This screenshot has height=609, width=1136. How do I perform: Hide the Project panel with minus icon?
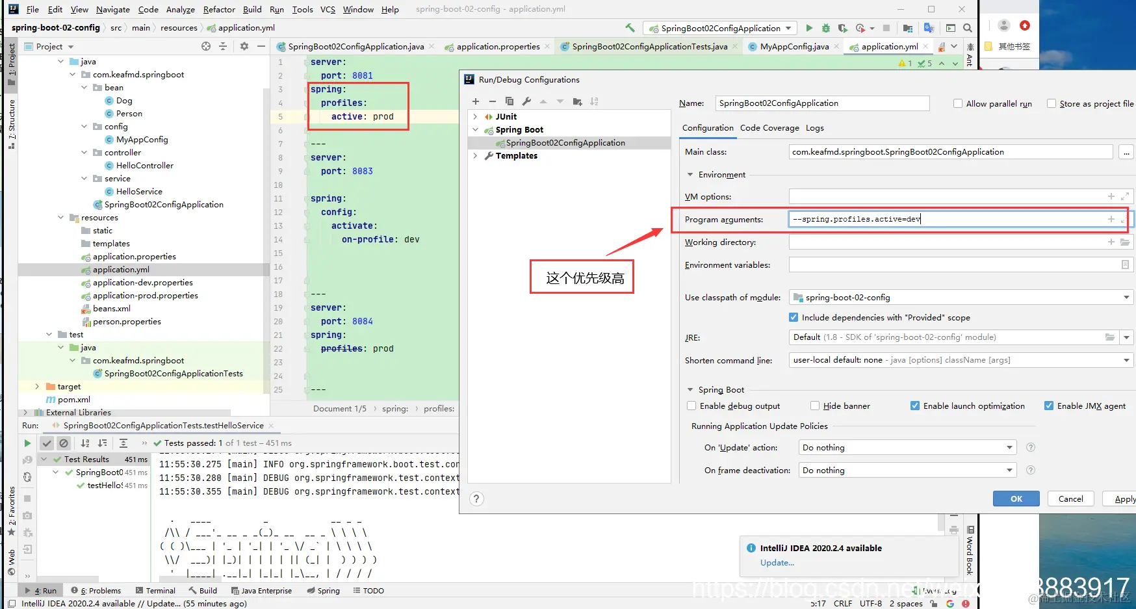point(261,46)
